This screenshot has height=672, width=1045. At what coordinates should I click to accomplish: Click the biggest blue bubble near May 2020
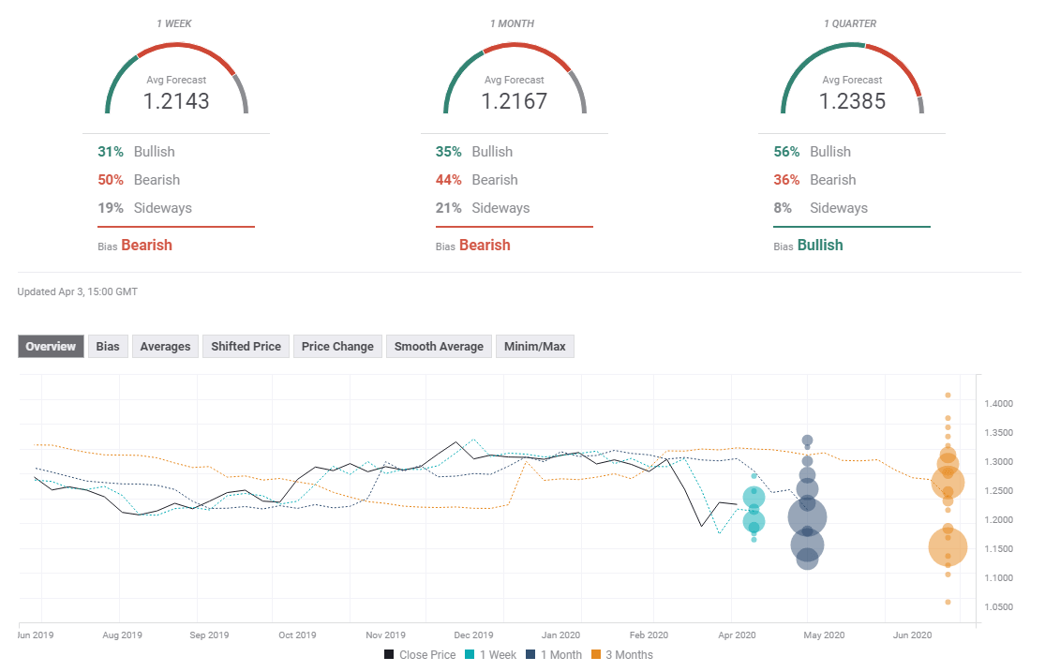click(x=807, y=516)
